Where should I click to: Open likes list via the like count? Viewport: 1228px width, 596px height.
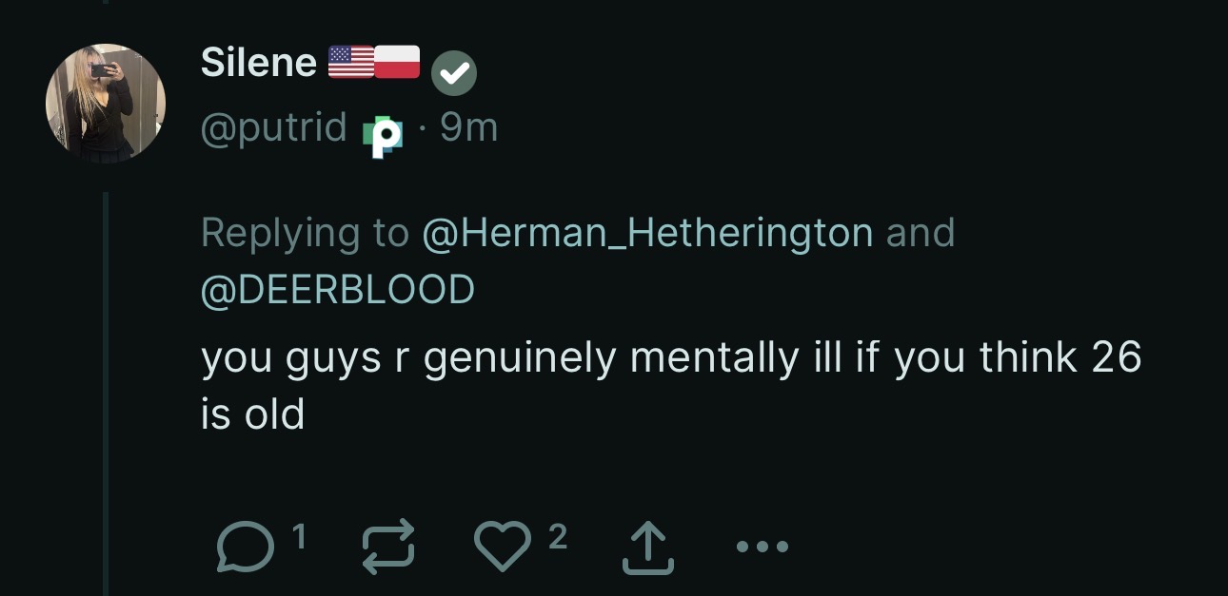560,533
